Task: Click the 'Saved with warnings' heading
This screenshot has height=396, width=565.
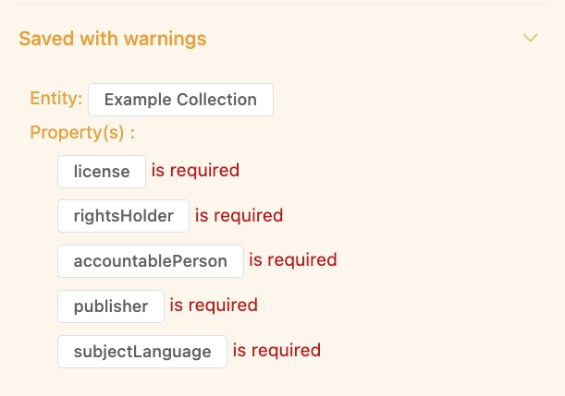Action: point(113,39)
